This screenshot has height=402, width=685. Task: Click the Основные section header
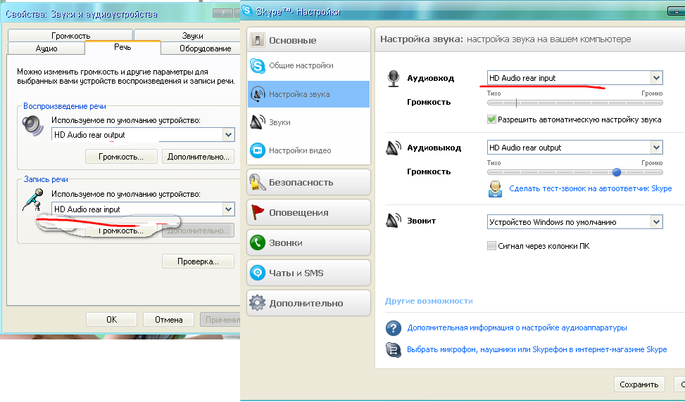pyautogui.click(x=308, y=40)
